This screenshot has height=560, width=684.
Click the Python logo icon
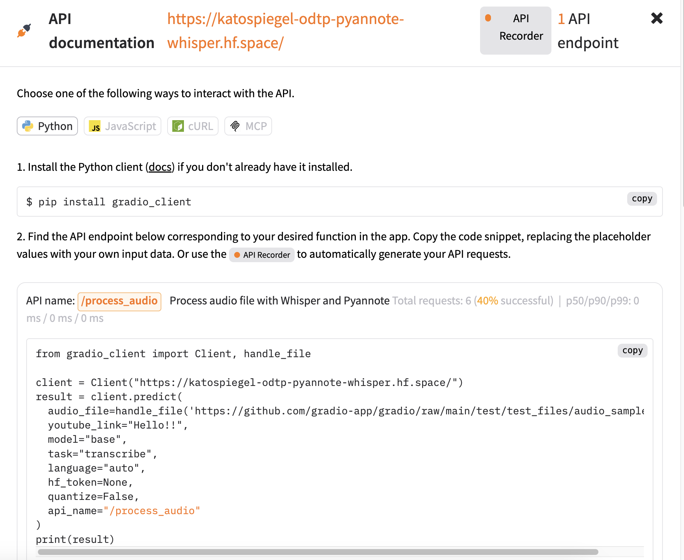click(x=28, y=126)
